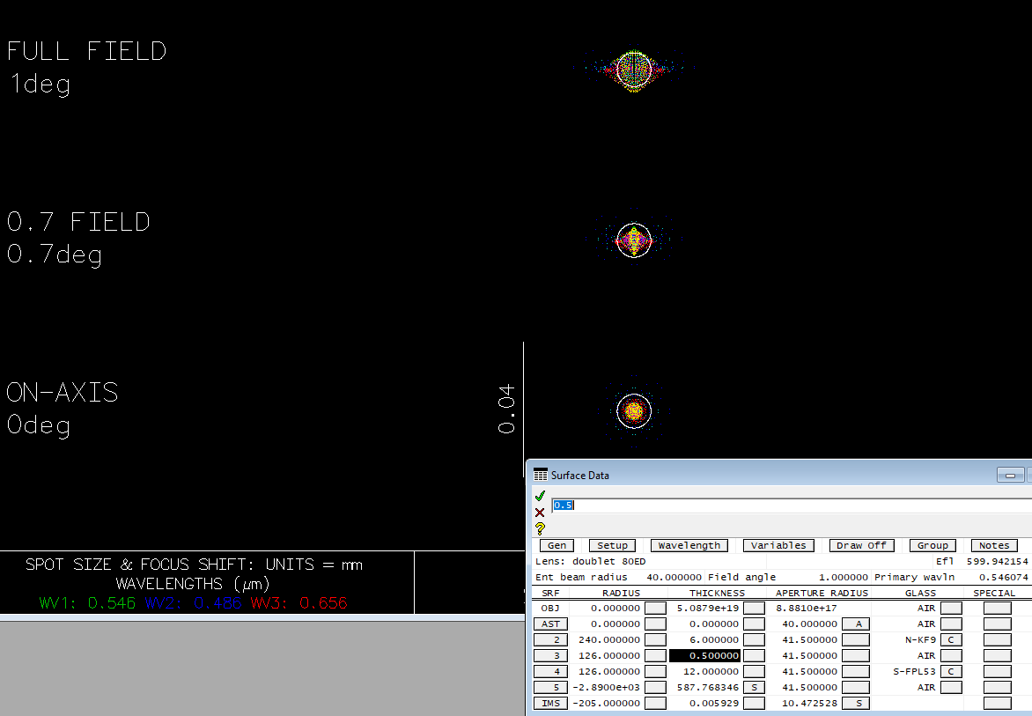
Task: Click the Group button
Action: point(932,545)
